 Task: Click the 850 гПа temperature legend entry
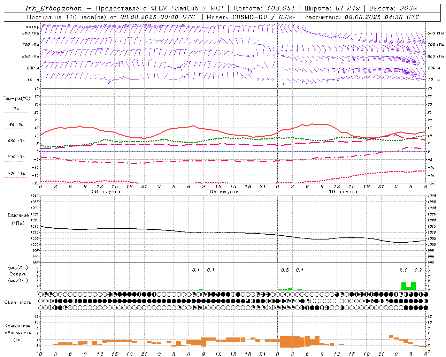[16, 141]
